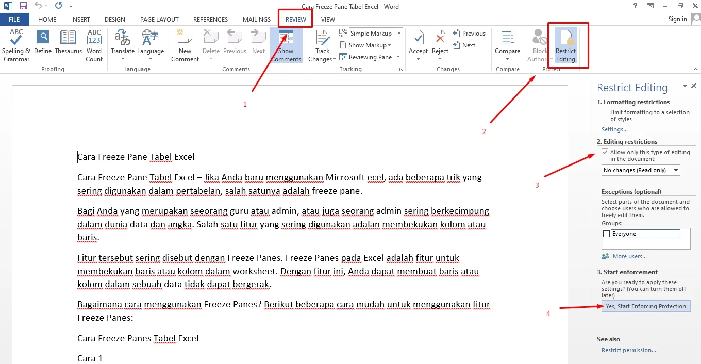Viewport: 701px width, 364px height.
Task: Open the Tracking dialog launcher
Action: (x=401, y=69)
